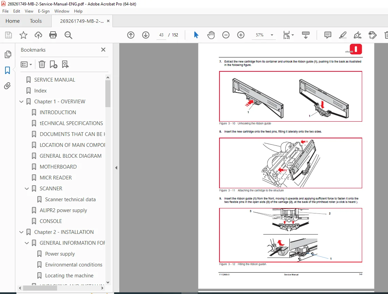This screenshot has width=388, height=294.
Task: Collapse the SCANNER bookmark node
Action: click(x=27, y=189)
